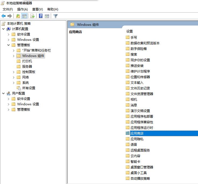The image size is (198, 184).
Task: Click the Back arrow toolbar icon
Action: [3, 16]
